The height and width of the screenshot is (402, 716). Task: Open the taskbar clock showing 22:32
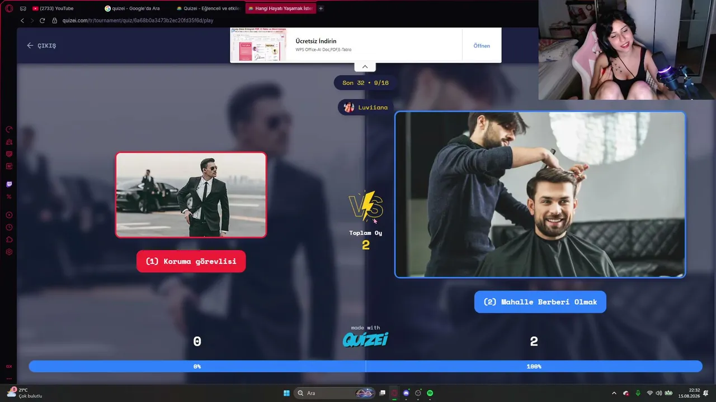click(x=689, y=393)
